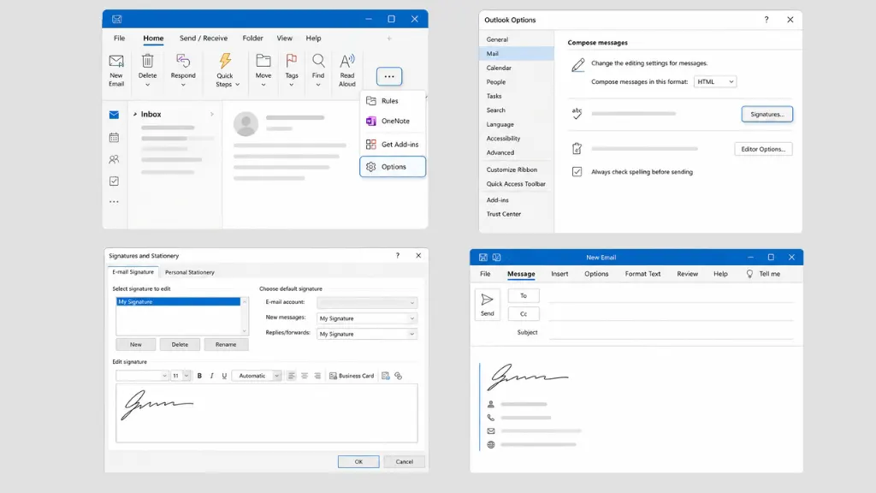
Task: Click the New signature button
Action: [136, 345]
